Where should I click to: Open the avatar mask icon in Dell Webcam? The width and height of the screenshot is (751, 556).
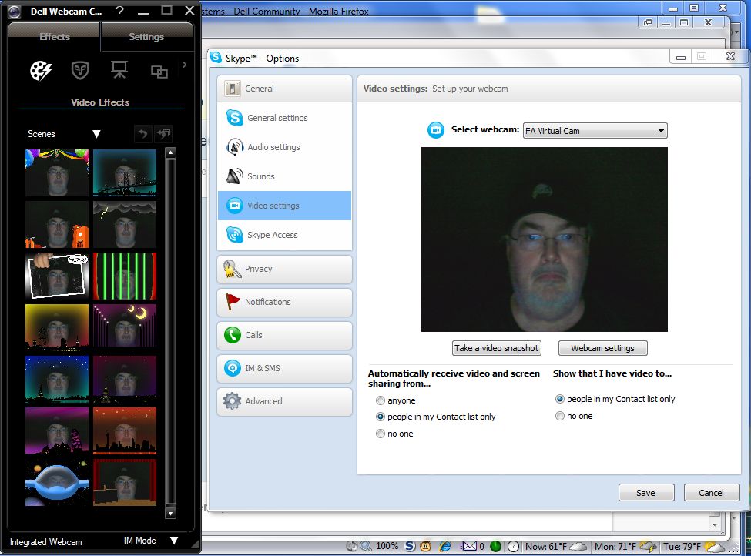(x=80, y=71)
